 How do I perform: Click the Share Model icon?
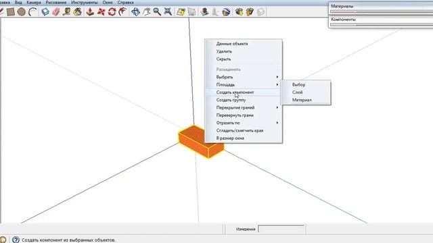250,12
